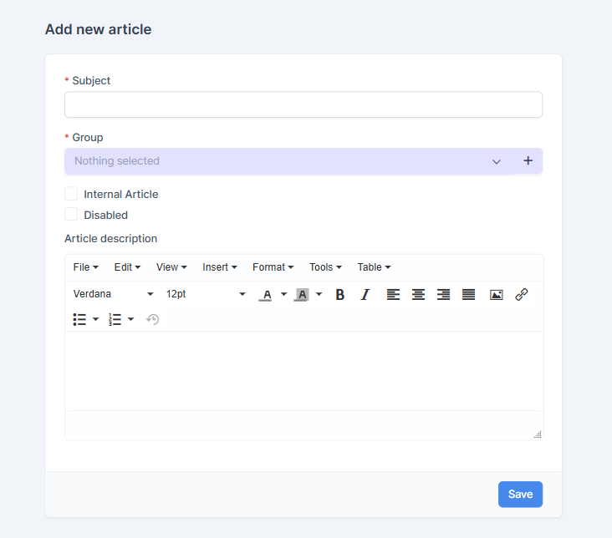Insert an image into the article
This screenshot has height=538, width=612.
(496, 294)
